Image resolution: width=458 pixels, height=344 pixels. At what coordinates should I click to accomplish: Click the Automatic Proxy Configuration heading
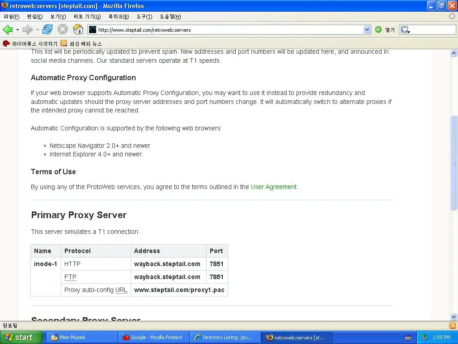(x=83, y=77)
